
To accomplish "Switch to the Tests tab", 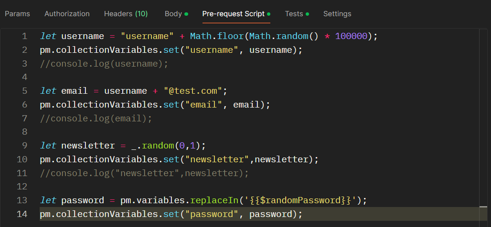I will 294,14.
